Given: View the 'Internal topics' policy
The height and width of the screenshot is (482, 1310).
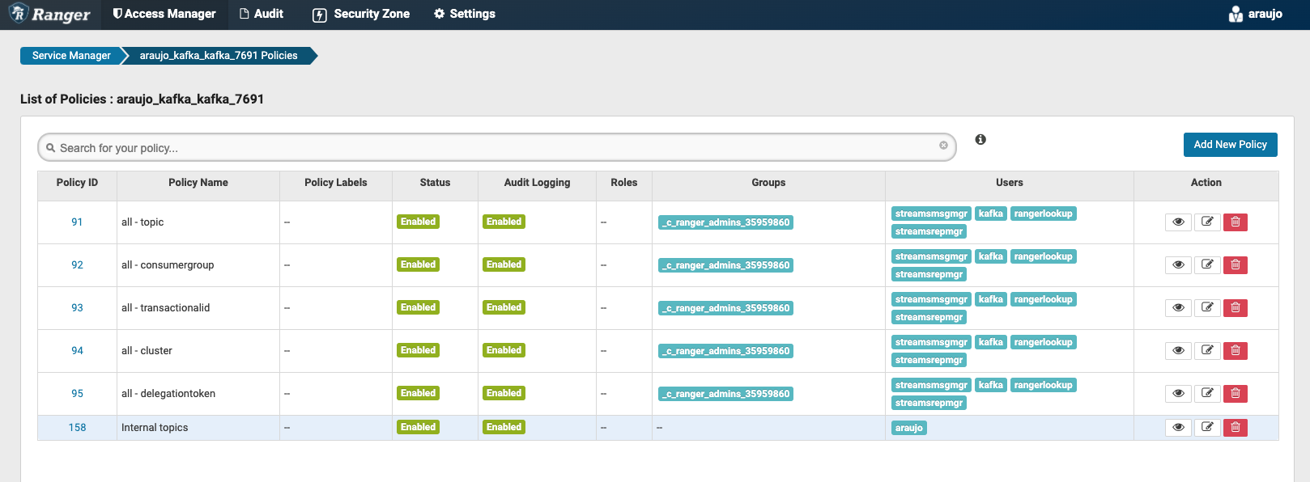Looking at the screenshot, I should pyautogui.click(x=1178, y=428).
